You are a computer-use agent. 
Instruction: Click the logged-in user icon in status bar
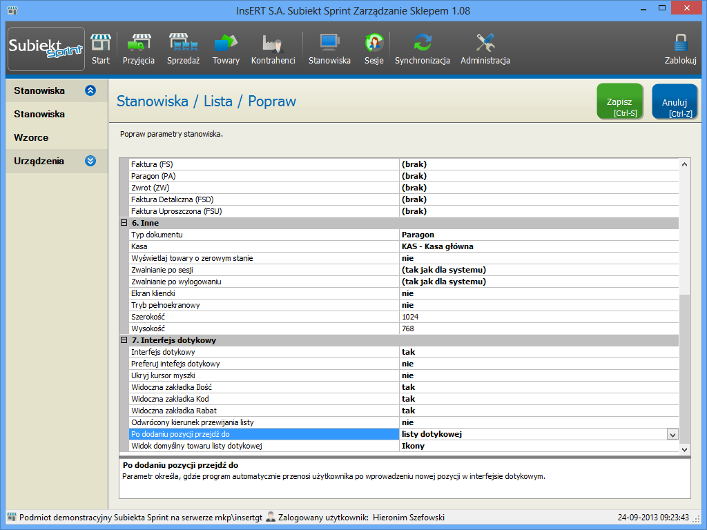coord(271,517)
